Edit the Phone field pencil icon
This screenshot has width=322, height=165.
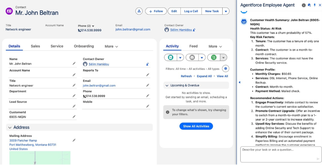click(147, 96)
